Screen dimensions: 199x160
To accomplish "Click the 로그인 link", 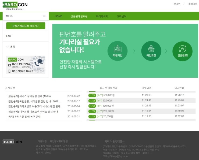I will (x=177, y=4).
